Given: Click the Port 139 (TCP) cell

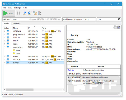Looking at the screenshot, I should pyautogui.click(x=74, y=77).
